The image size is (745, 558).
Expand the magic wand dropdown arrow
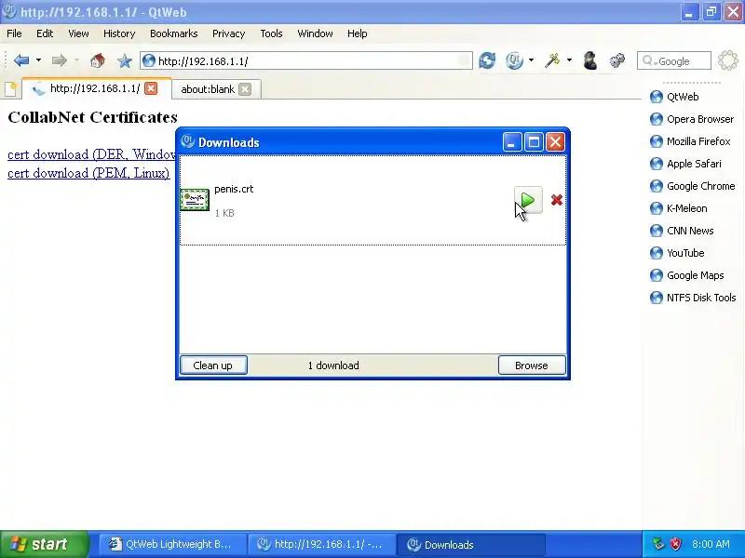(569, 60)
